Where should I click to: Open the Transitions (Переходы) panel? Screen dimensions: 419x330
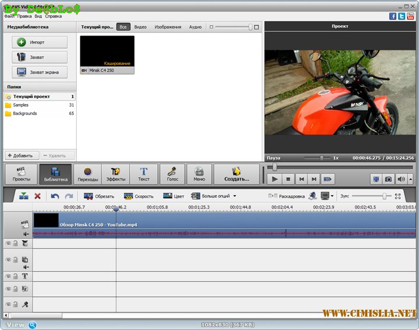coord(87,174)
